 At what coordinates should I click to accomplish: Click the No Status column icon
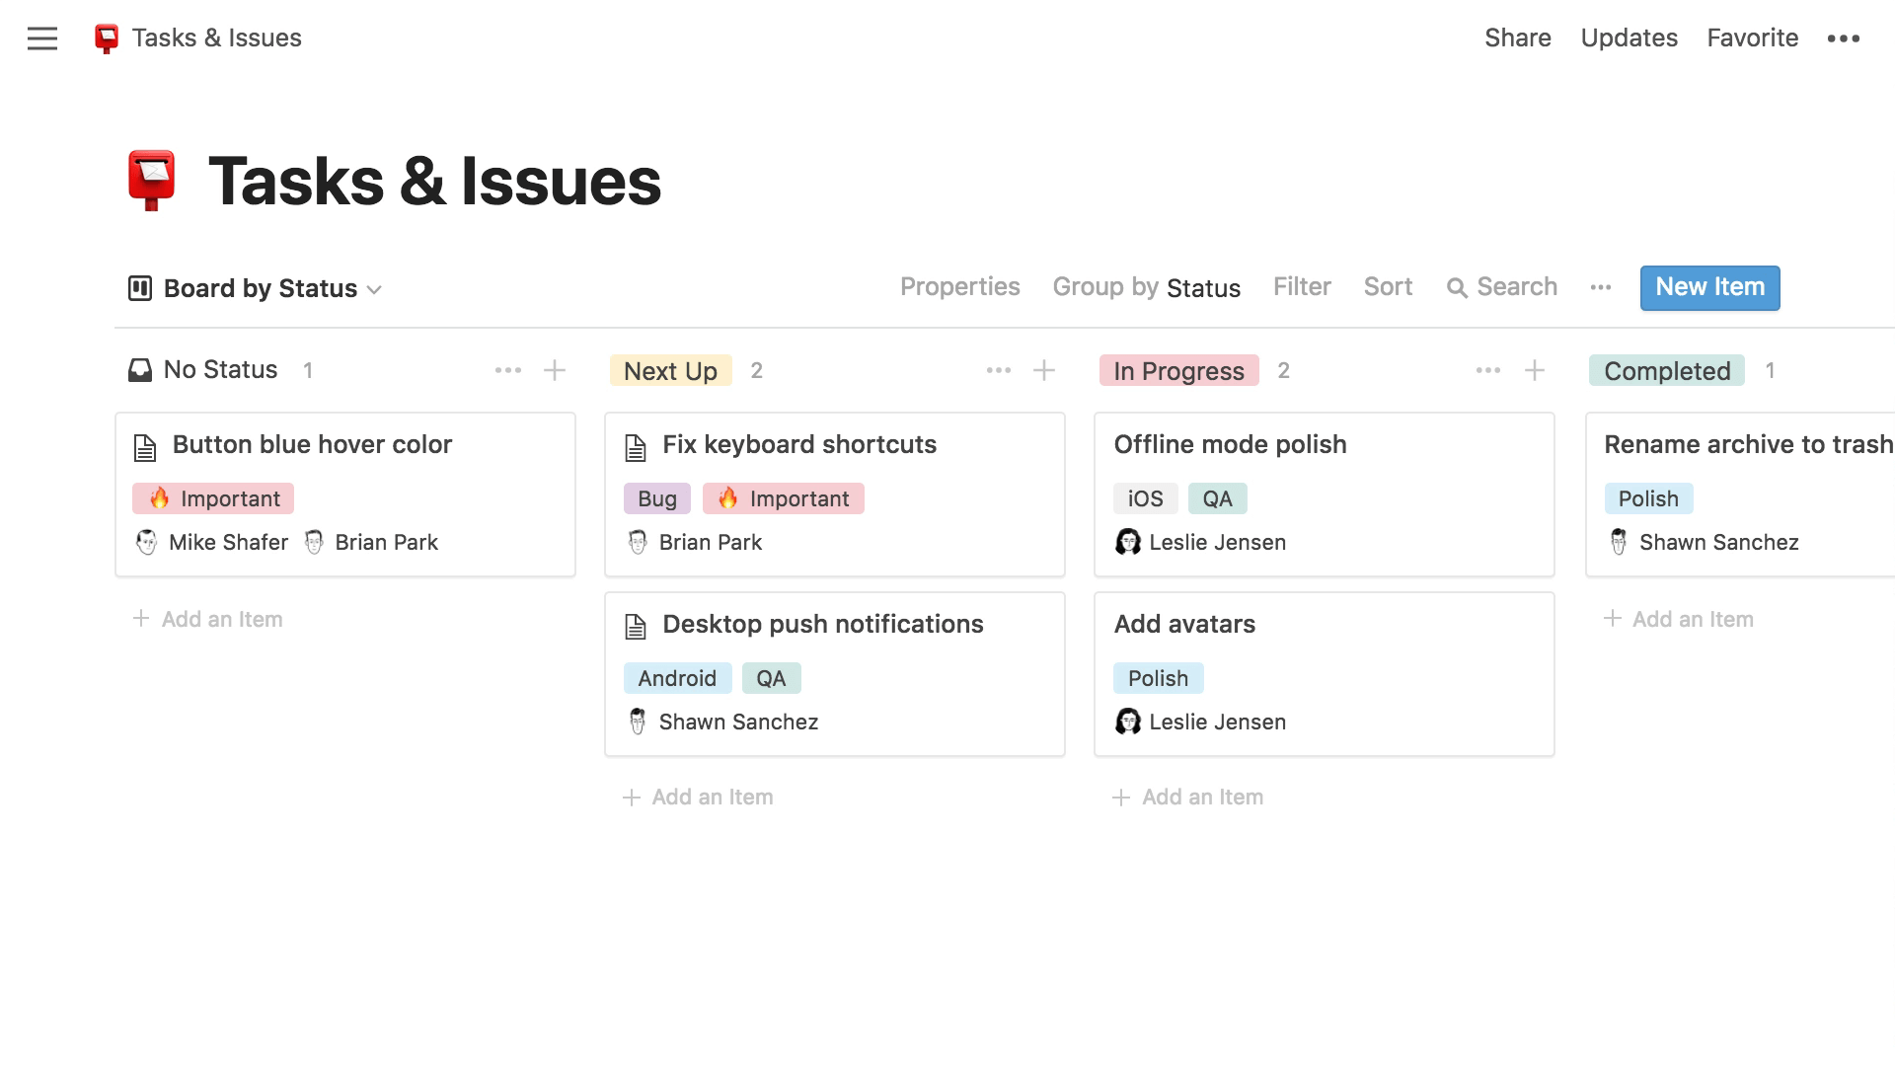pos(139,370)
